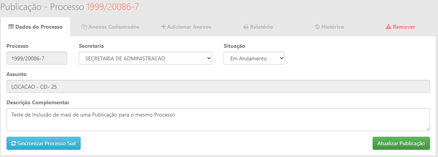The width and height of the screenshot is (438, 157).
Task: Click the Assunto field with LOCACAO - CEI- 25
Action: point(218,87)
